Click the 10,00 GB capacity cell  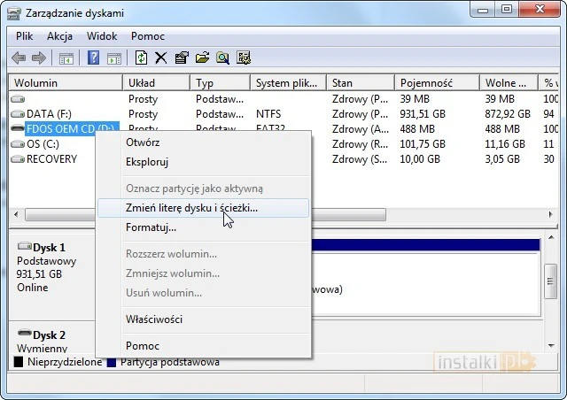click(x=420, y=159)
